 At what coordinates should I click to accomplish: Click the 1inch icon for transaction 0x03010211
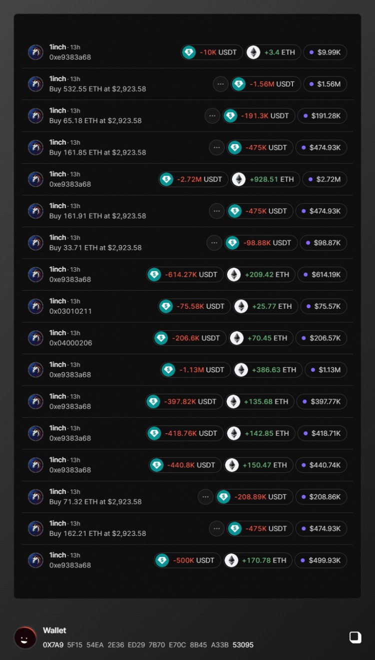tap(35, 306)
